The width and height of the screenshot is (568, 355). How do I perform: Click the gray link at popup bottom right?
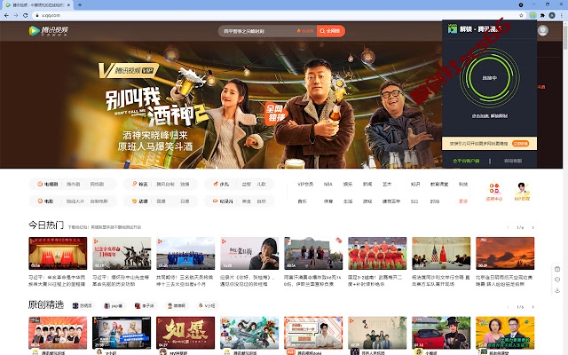pyautogui.click(x=513, y=161)
